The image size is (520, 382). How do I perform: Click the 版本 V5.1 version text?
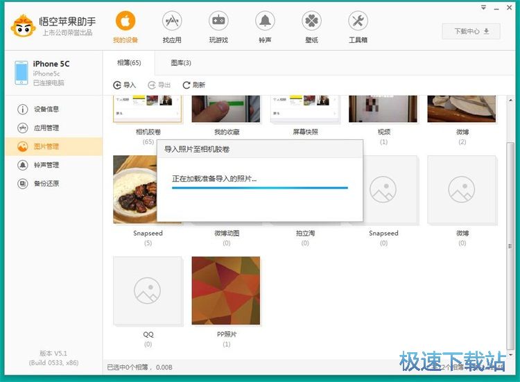(x=53, y=353)
